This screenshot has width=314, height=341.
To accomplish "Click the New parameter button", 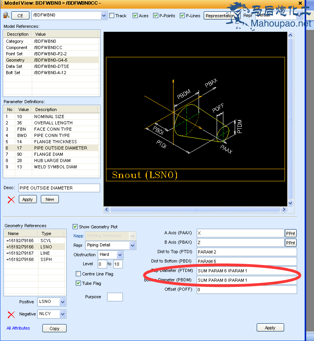I will (x=50, y=199).
